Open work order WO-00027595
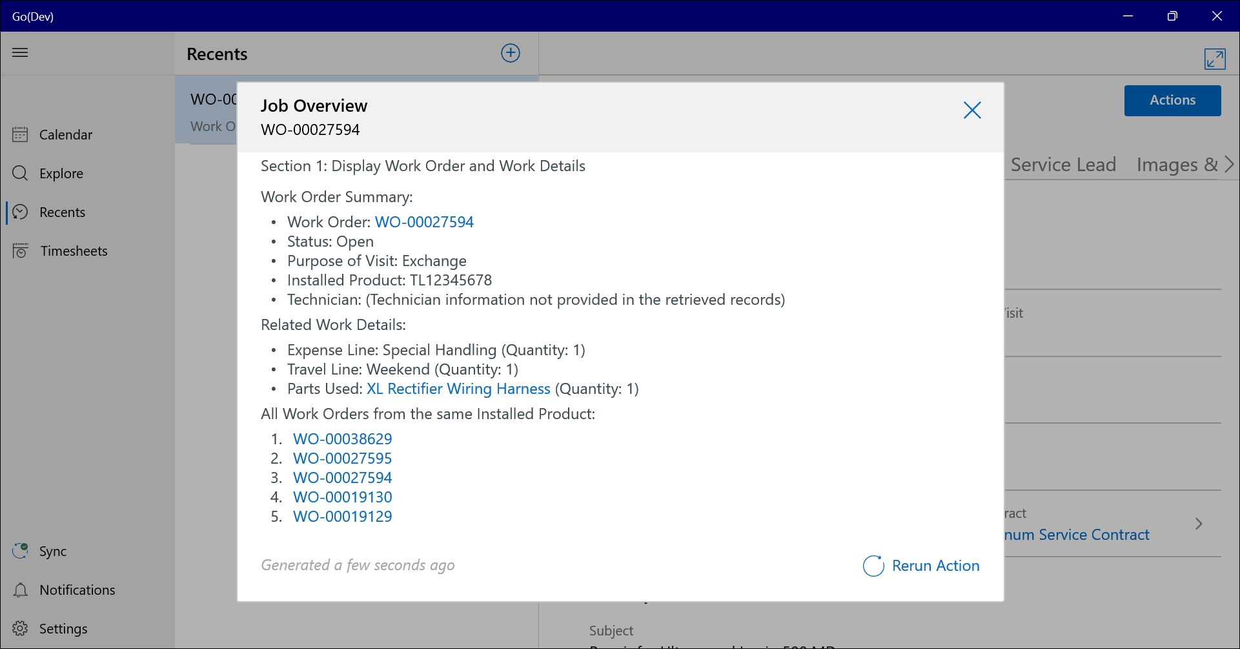The width and height of the screenshot is (1240, 649). tap(342, 458)
